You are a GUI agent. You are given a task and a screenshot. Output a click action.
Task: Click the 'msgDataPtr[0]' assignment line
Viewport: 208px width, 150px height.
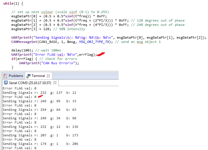pos(59,16)
